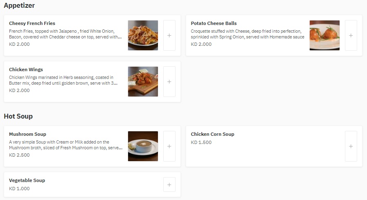Open the Cheesy French Fries photo
The width and height of the screenshot is (367, 200).
[x=143, y=35]
